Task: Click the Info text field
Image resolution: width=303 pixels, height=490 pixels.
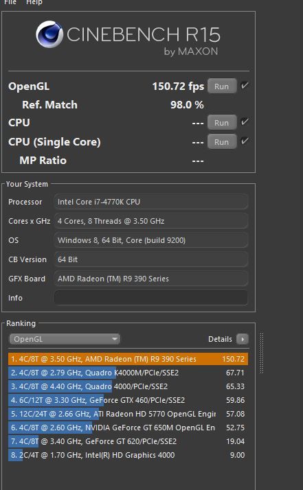Action: pyautogui.click(x=151, y=298)
